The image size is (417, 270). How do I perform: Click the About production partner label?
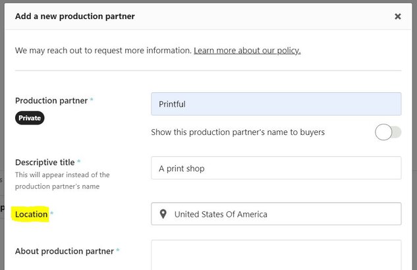pyautogui.click(x=65, y=251)
